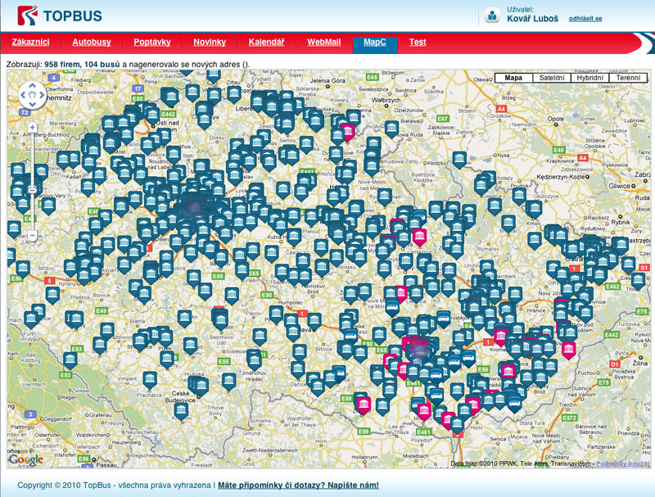Select the blue company marker west of Nysa
The height and width of the screenshot is (497, 655).
pyautogui.click(x=460, y=158)
